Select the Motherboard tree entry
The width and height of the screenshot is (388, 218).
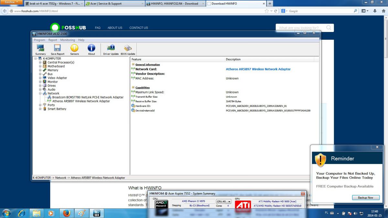56,66
